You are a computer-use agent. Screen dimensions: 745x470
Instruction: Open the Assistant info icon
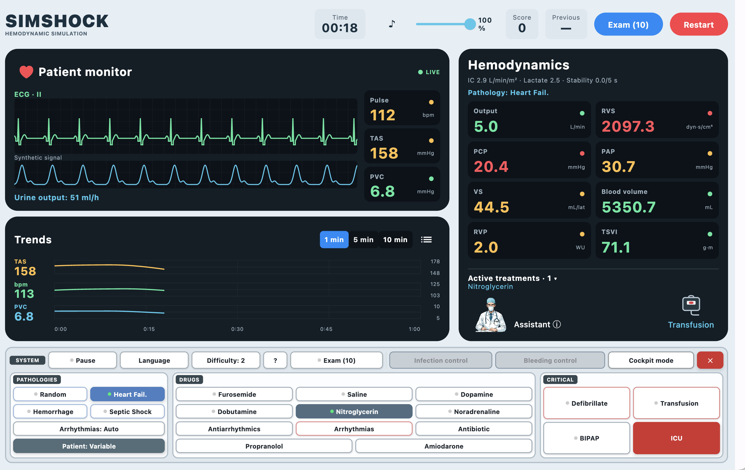[557, 324]
